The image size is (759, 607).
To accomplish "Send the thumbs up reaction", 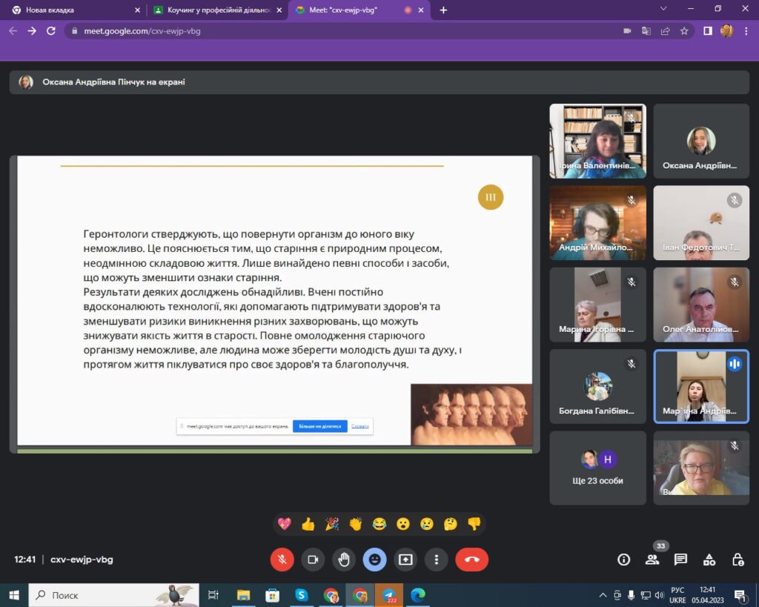I will tap(308, 524).
